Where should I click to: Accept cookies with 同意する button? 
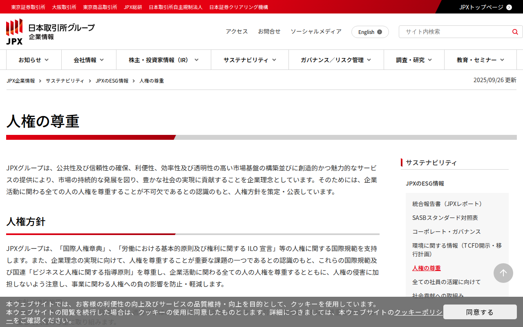[480, 312]
